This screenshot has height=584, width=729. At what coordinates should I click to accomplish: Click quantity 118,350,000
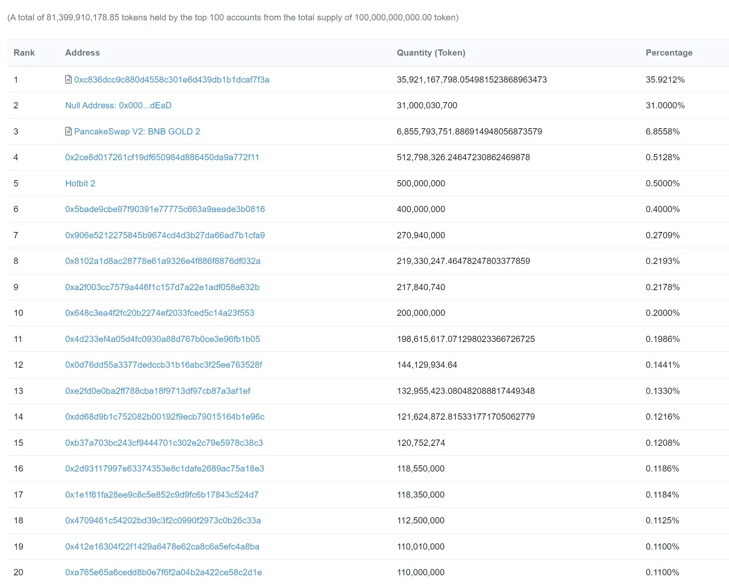421,494
